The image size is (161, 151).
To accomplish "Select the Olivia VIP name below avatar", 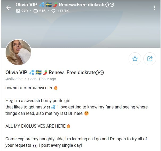I will click(x=16, y=72).
